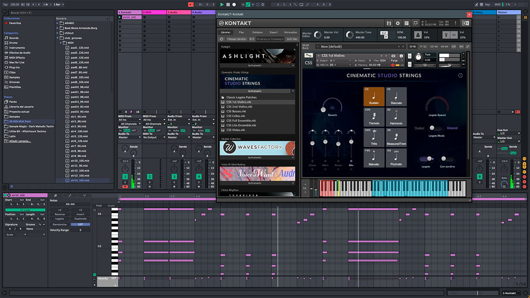Click the Kontakt metronome icon
The height and width of the screenshot is (298, 530).
tap(417, 35)
